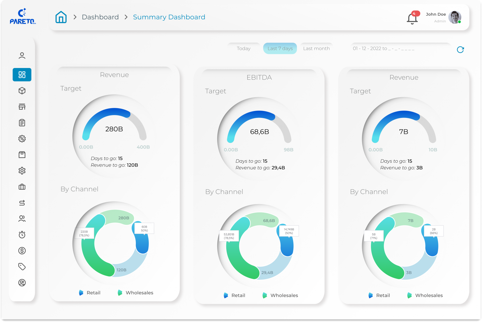Click the '53,851B (78,5%)' donut tooltip
Image resolution: width=482 pixels, height=322 pixels.
point(229,236)
